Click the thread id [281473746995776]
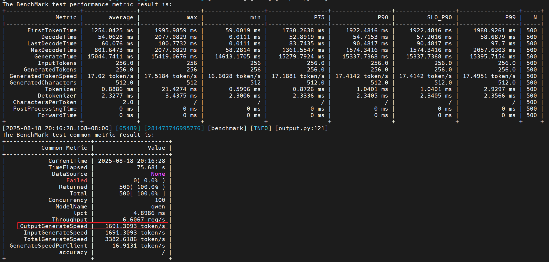 (x=174, y=128)
